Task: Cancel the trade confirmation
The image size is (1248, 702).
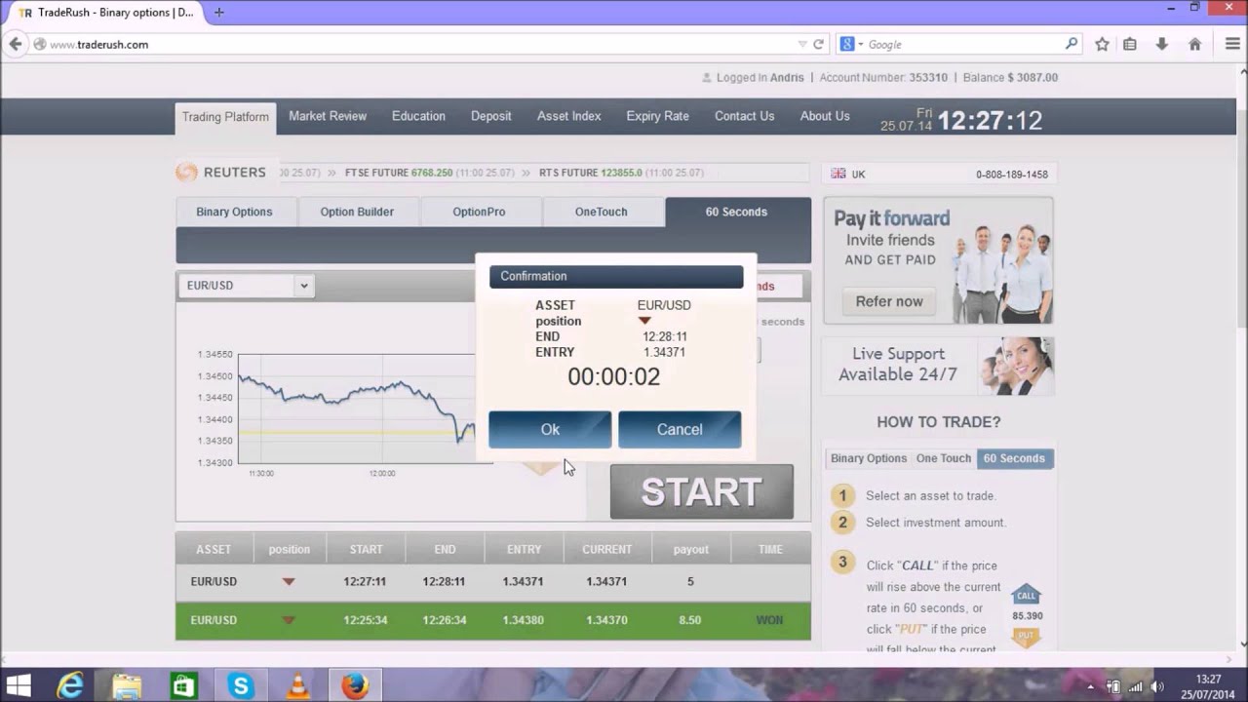Action: tap(680, 429)
